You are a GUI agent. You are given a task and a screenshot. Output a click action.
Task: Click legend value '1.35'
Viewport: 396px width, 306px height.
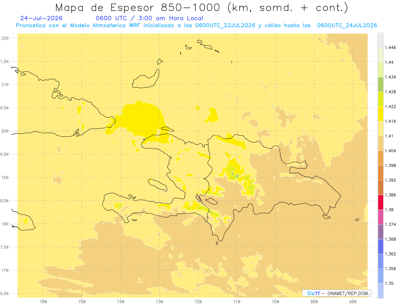[x=389, y=283]
